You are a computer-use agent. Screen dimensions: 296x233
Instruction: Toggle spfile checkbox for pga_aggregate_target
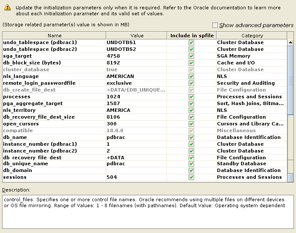point(191,104)
